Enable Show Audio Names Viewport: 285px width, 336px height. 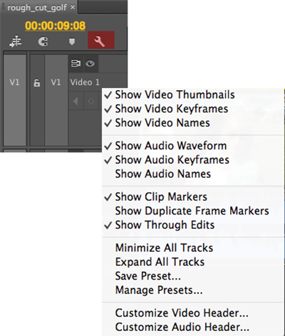point(193,174)
